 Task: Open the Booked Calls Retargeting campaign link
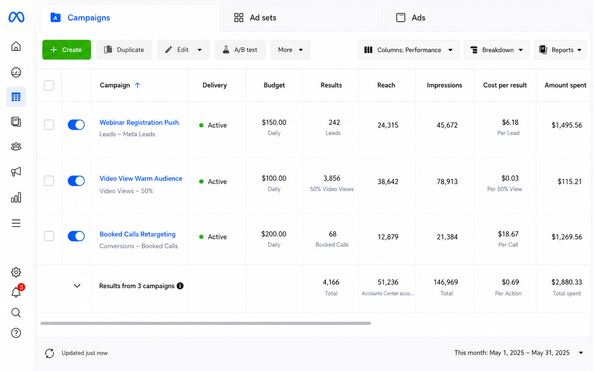coord(137,234)
